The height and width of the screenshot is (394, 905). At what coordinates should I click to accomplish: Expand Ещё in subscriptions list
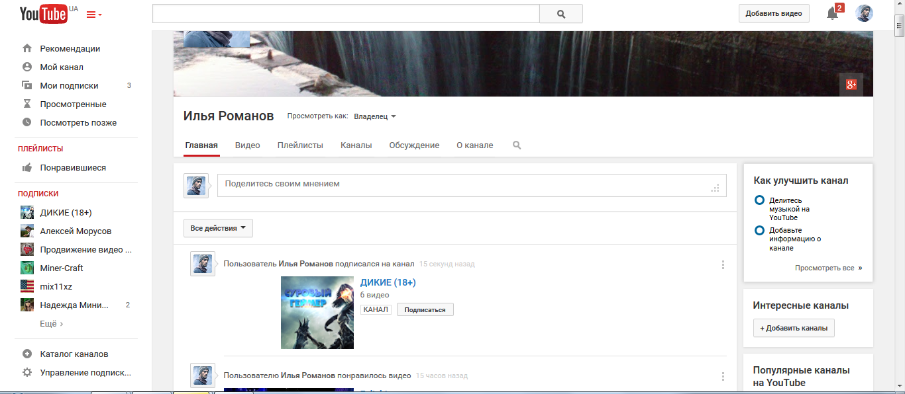point(52,324)
